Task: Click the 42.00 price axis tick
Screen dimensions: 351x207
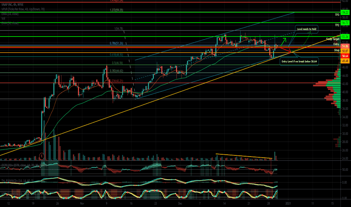Action: point(345,84)
